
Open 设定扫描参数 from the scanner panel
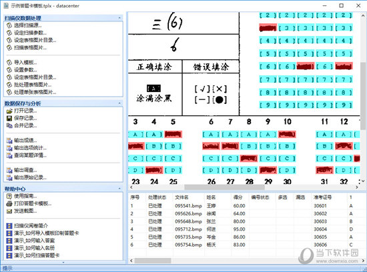pos(30,33)
